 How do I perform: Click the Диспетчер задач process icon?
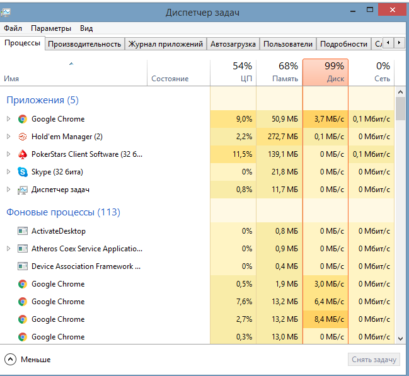23,190
